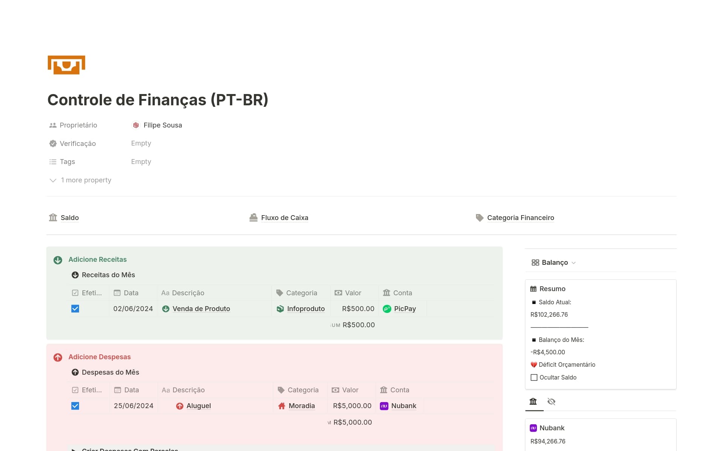723x451 pixels.
Task: Open the Balanço view dropdown
Action: click(574, 263)
